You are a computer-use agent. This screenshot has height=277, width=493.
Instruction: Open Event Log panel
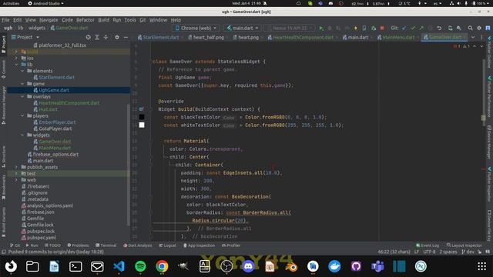point(428,245)
